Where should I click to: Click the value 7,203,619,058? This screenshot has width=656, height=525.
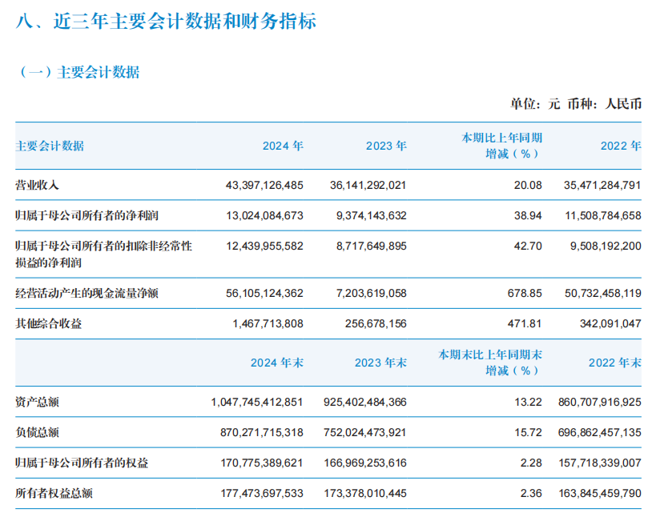(x=372, y=293)
